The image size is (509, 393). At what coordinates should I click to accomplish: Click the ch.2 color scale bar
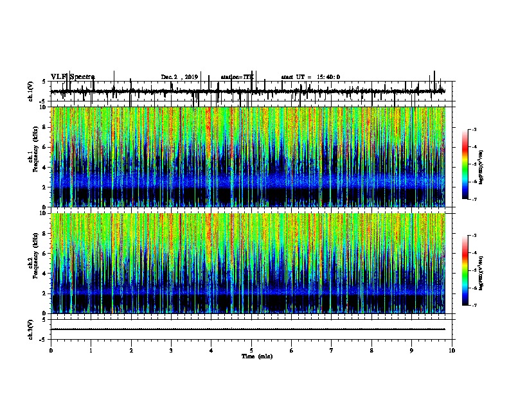click(x=465, y=270)
